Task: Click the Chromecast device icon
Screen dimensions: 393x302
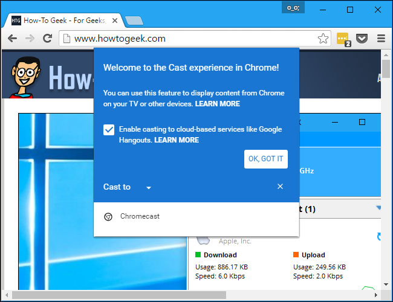Action: 108,217
